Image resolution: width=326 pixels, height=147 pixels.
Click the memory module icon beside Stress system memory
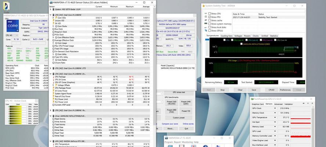click(x=206, y=24)
